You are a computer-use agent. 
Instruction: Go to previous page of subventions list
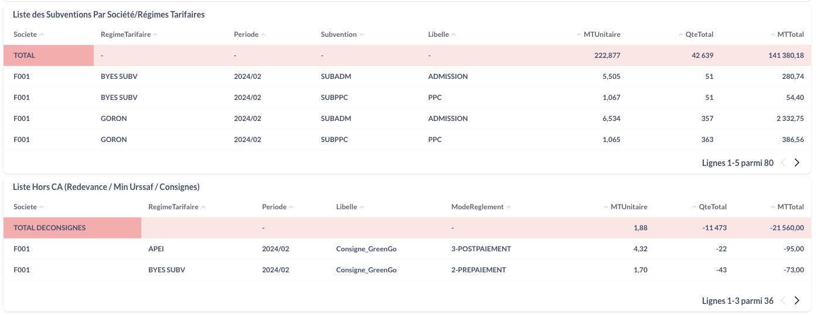click(784, 163)
